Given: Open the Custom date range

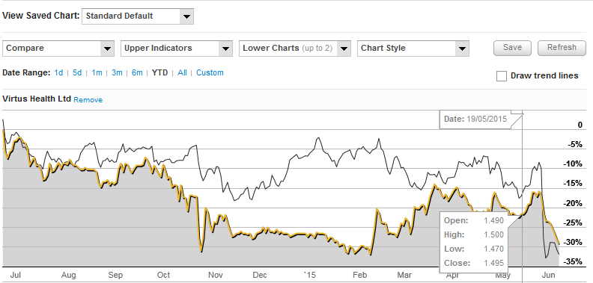Looking at the screenshot, I should (x=210, y=72).
